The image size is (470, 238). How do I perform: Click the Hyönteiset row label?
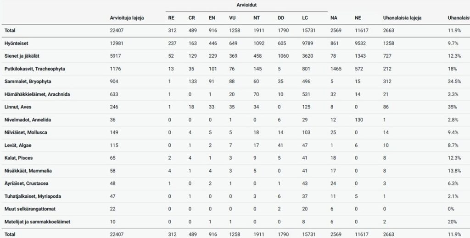(x=17, y=43)
